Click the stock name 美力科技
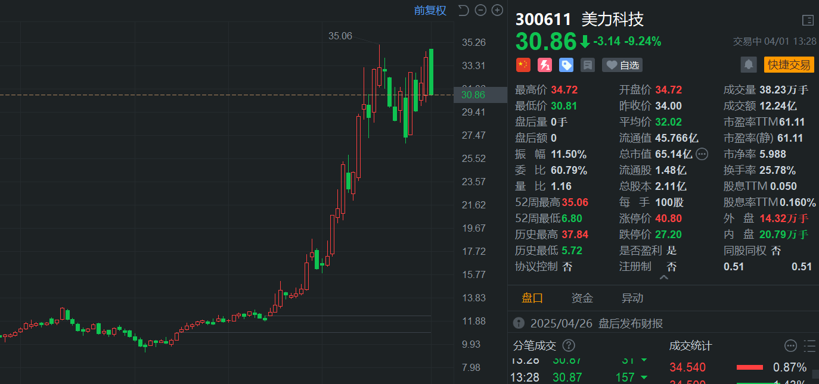 coord(613,20)
